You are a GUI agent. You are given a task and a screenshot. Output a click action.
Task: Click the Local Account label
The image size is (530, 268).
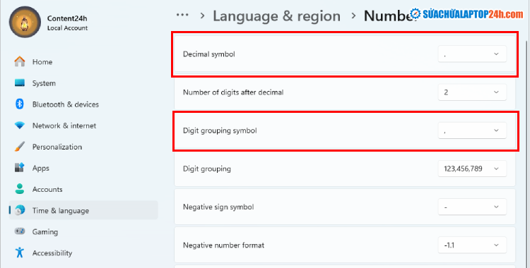(x=67, y=28)
